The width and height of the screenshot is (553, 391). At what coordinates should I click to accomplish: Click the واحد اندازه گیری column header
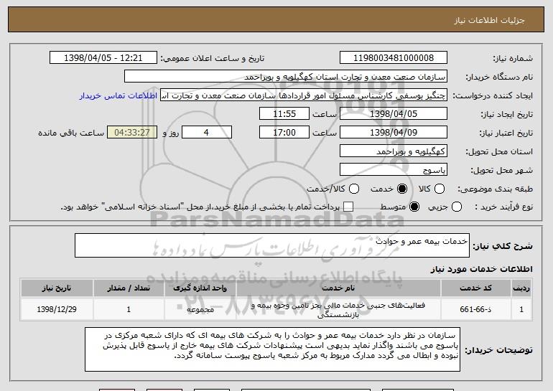tap(200, 288)
